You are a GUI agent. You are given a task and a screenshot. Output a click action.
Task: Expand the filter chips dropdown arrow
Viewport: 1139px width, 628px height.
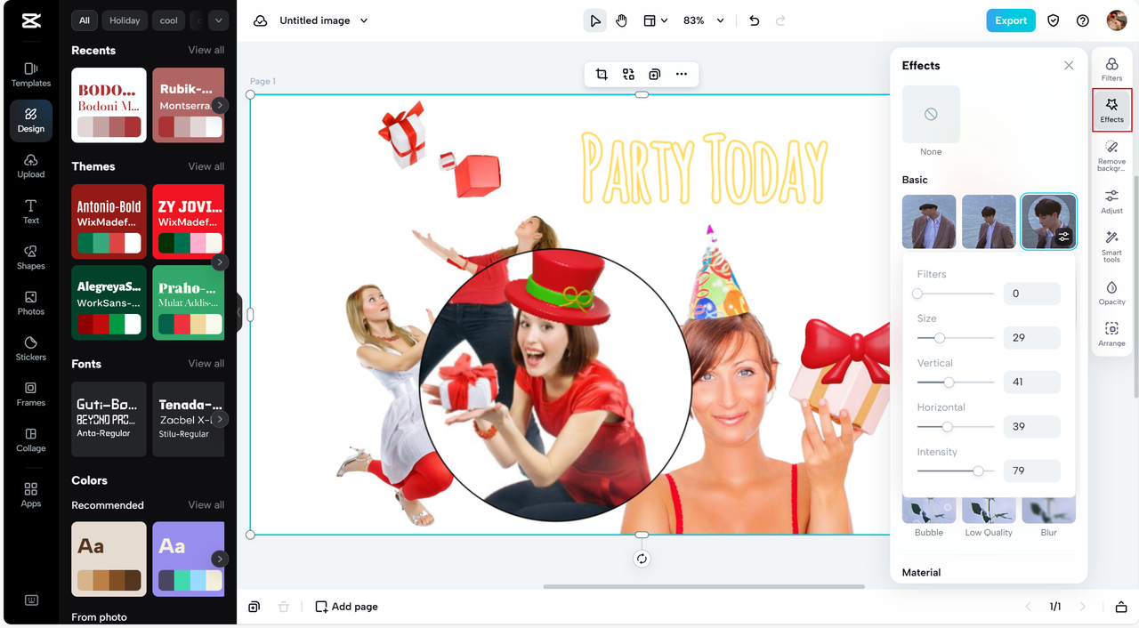coord(219,20)
